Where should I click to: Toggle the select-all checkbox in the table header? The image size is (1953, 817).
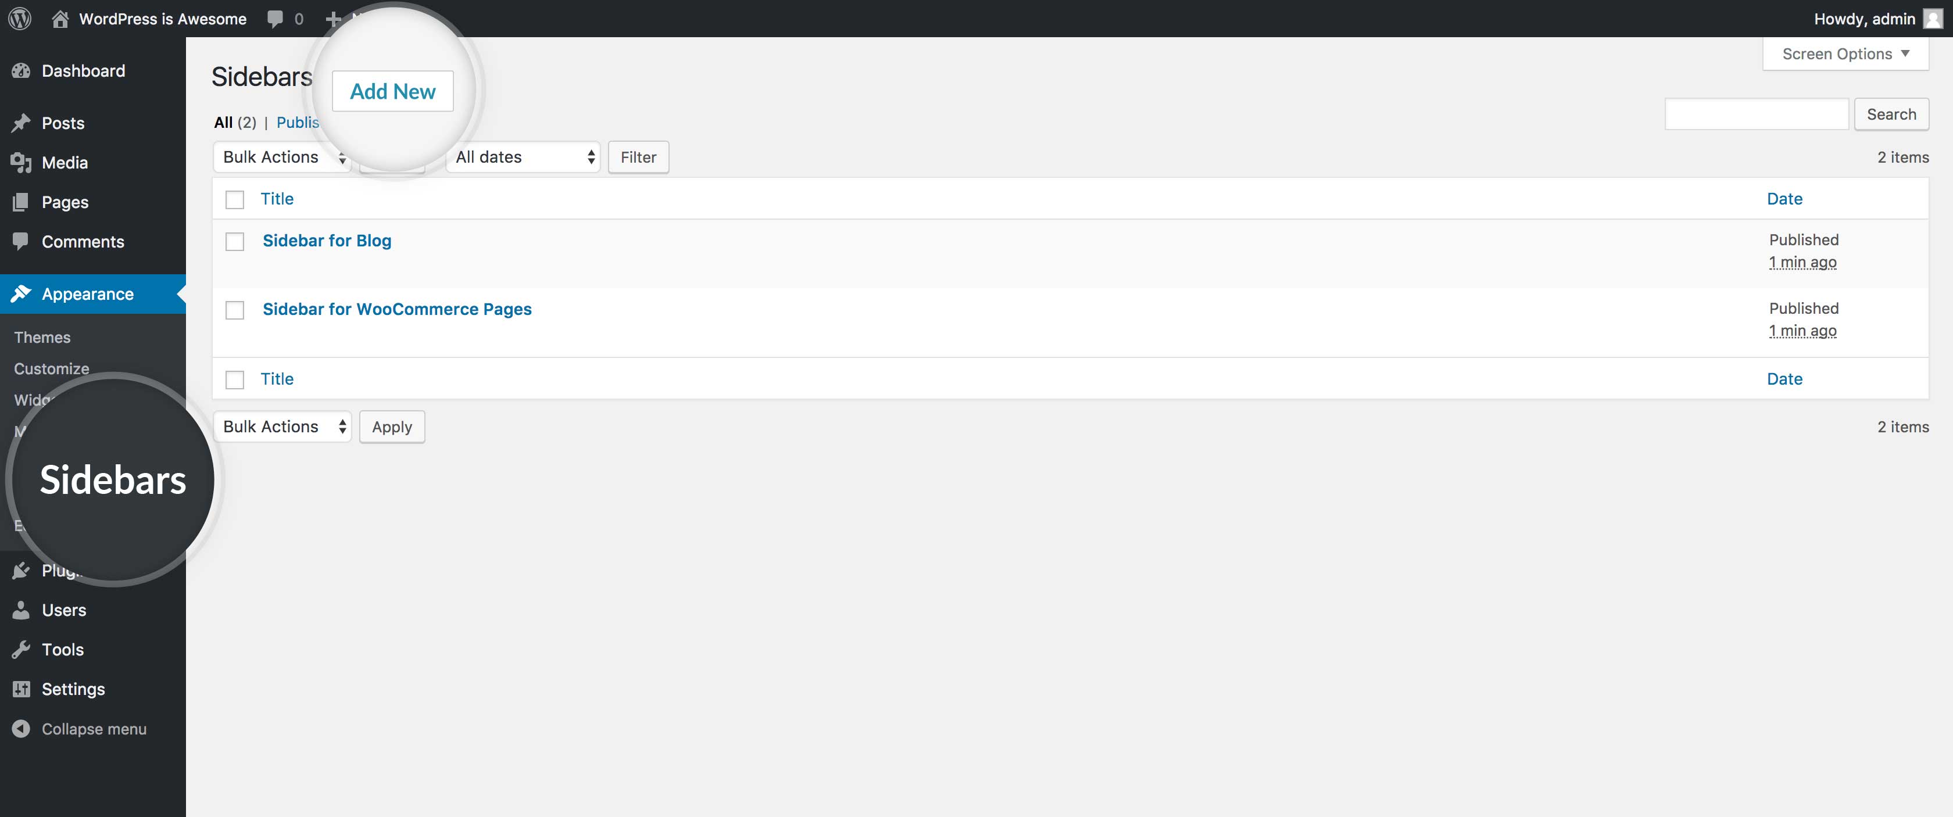(235, 199)
